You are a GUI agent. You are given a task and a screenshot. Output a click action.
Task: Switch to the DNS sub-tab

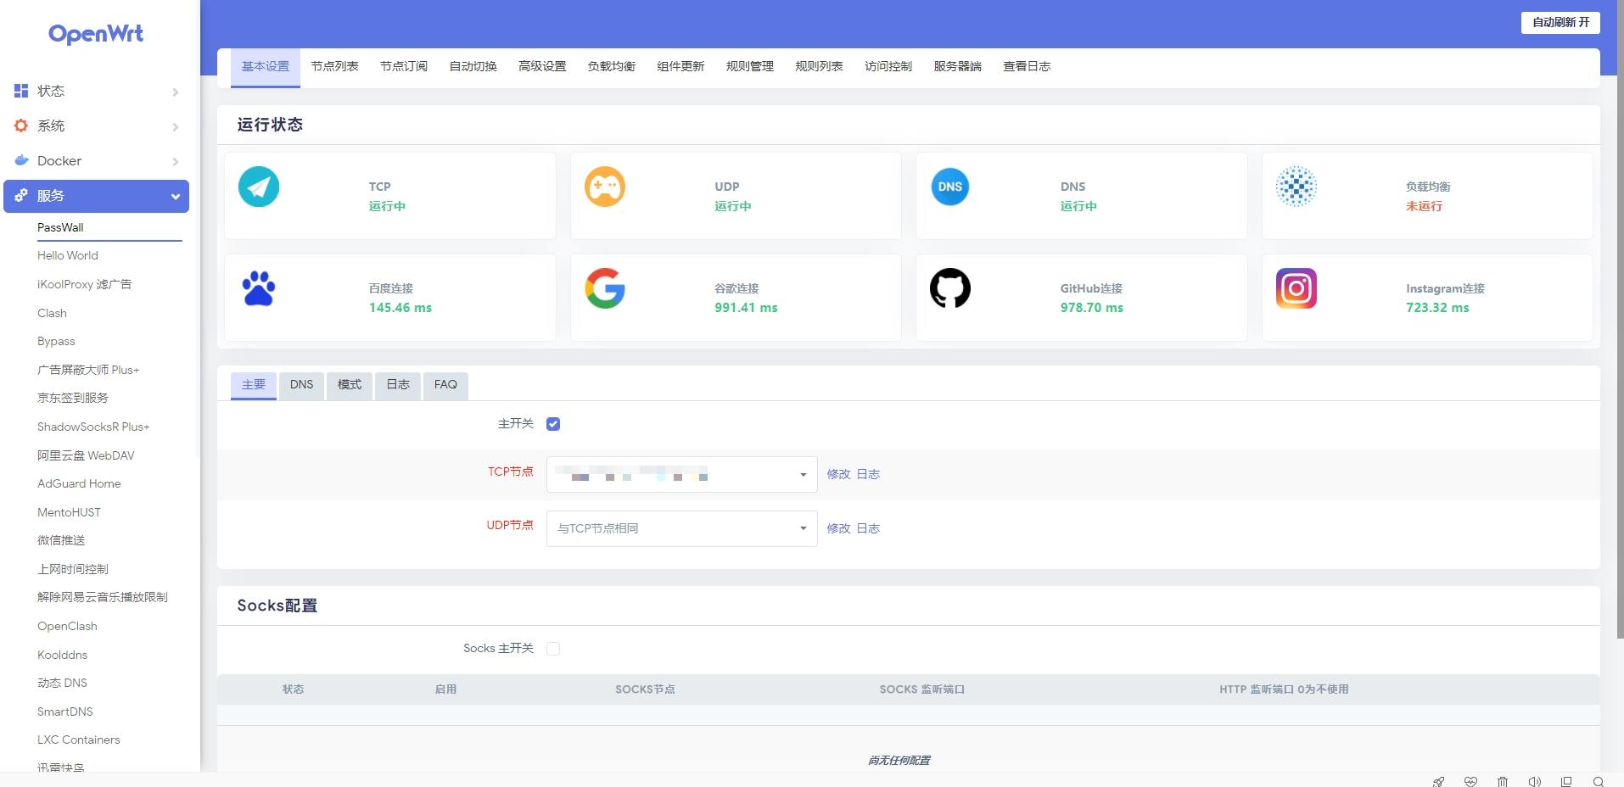(301, 385)
